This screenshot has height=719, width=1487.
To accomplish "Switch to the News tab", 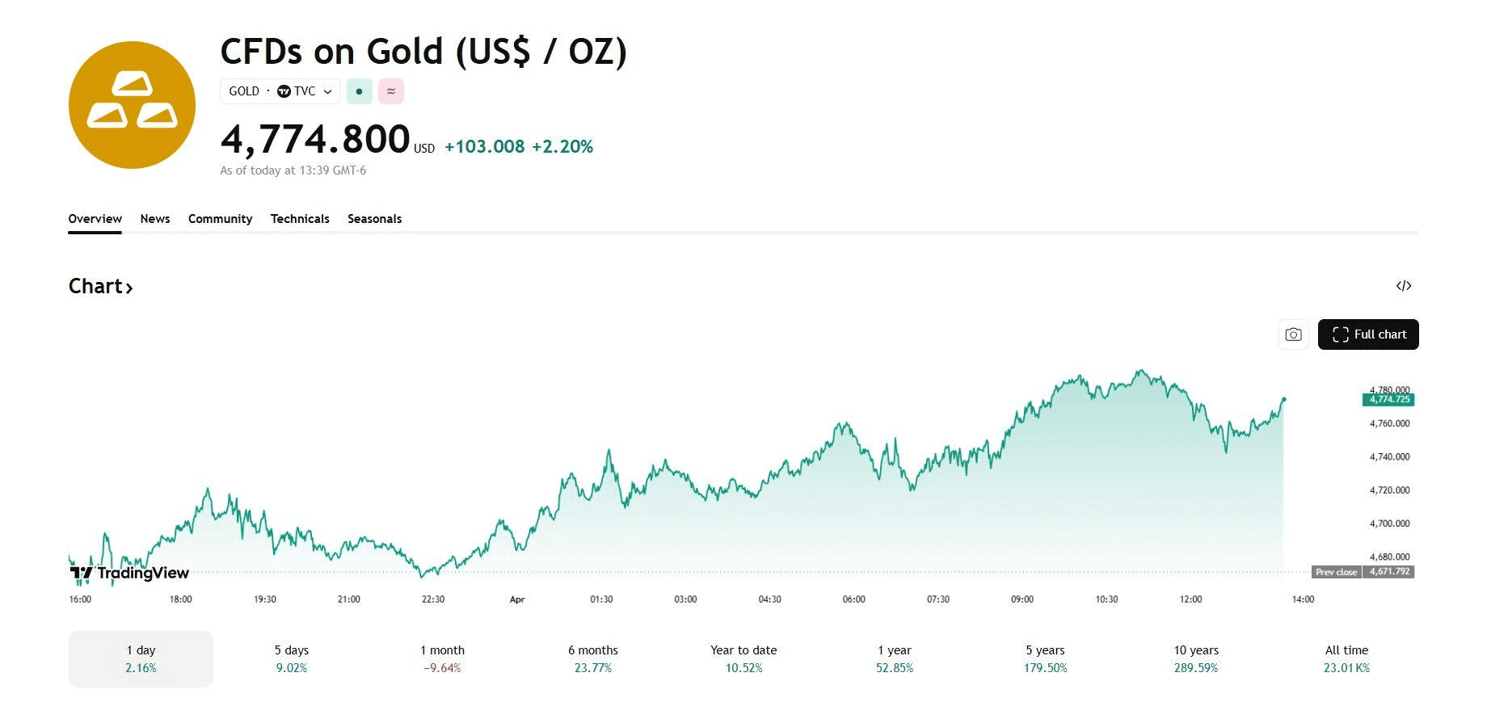I will pyautogui.click(x=155, y=219).
